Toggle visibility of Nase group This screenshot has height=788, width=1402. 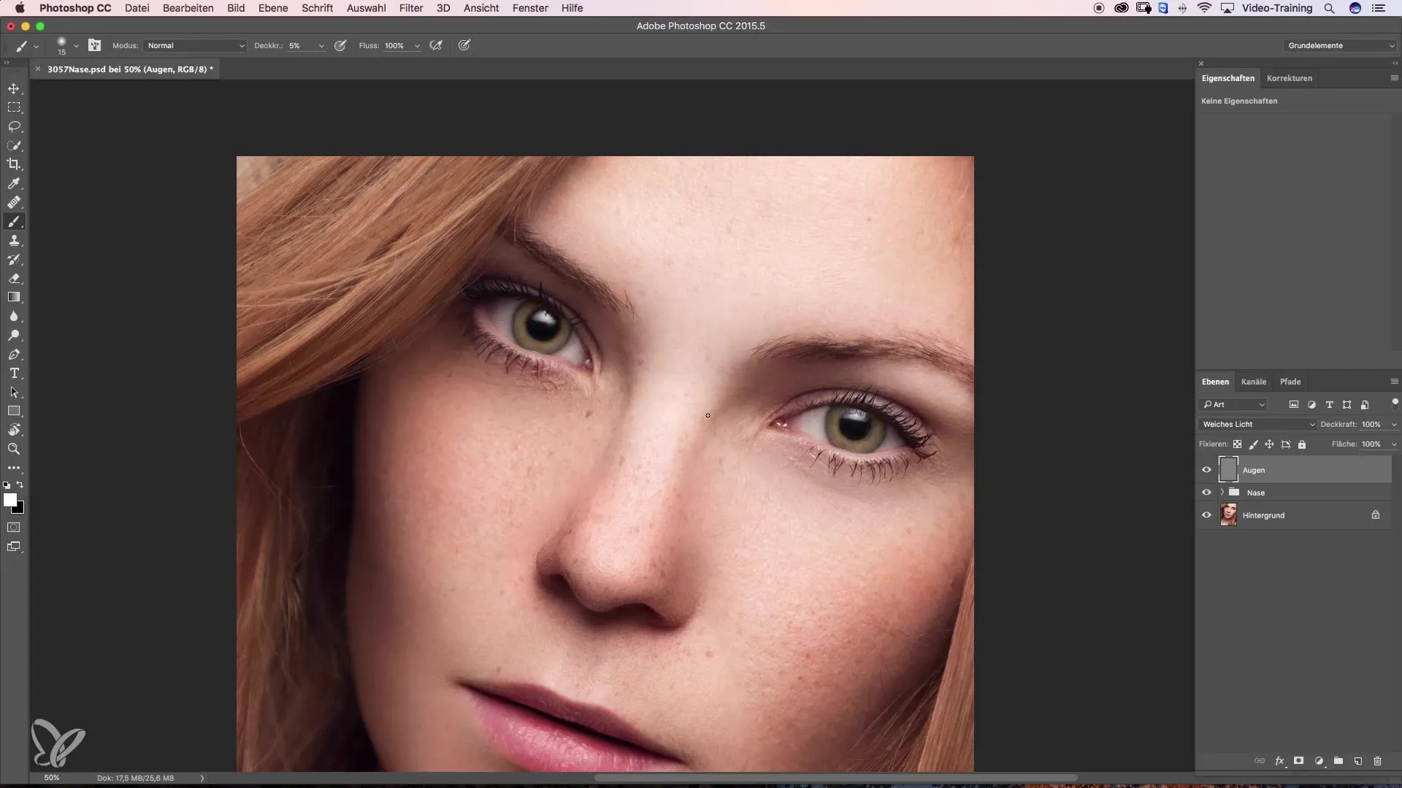coord(1206,492)
